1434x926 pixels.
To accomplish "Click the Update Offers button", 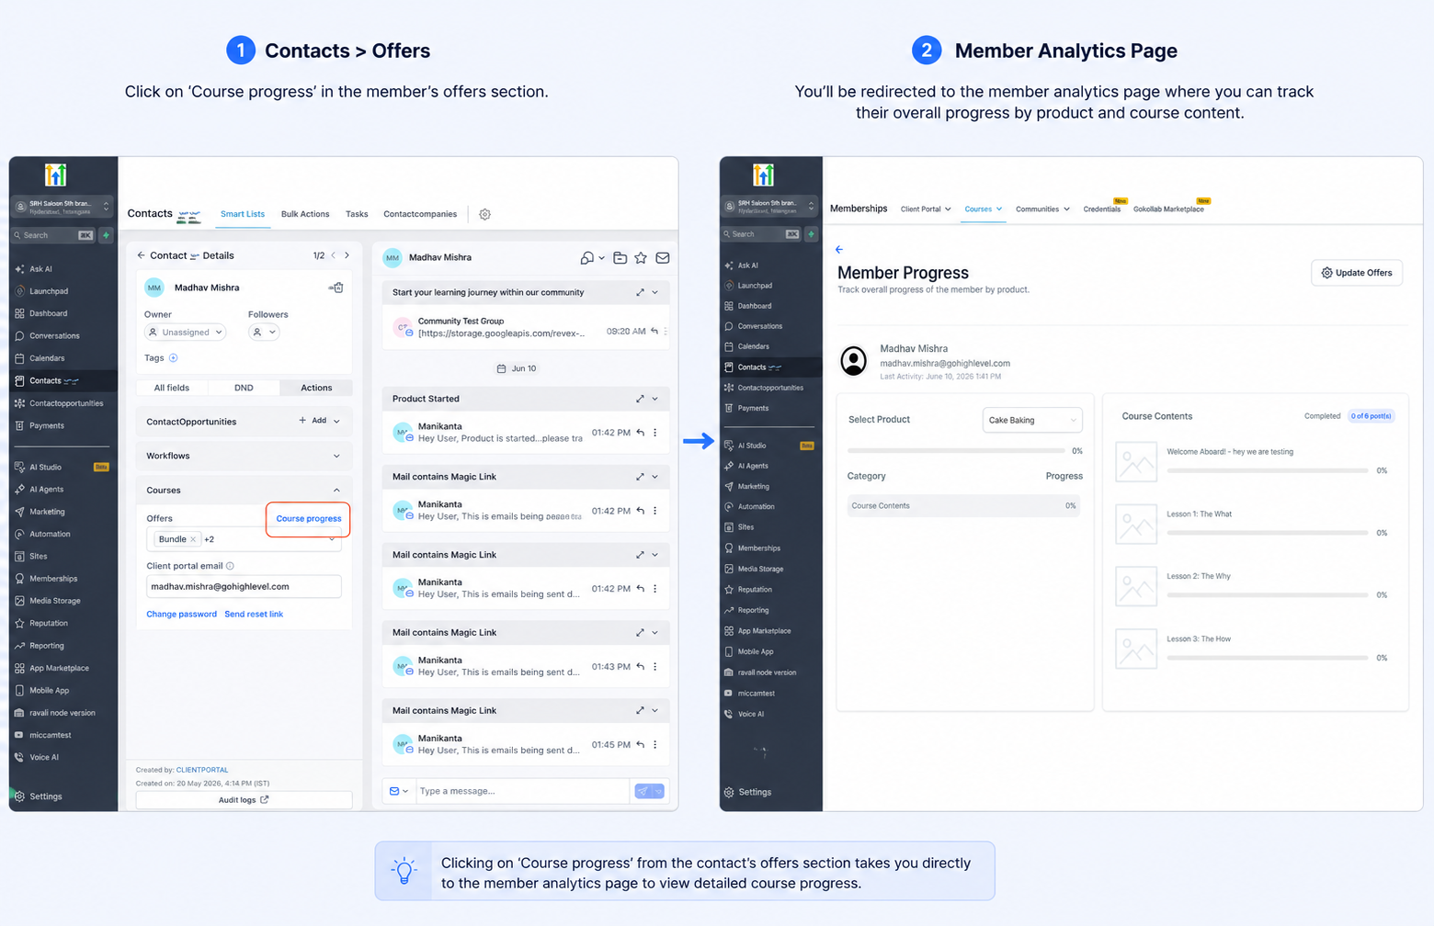I will (1357, 273).
